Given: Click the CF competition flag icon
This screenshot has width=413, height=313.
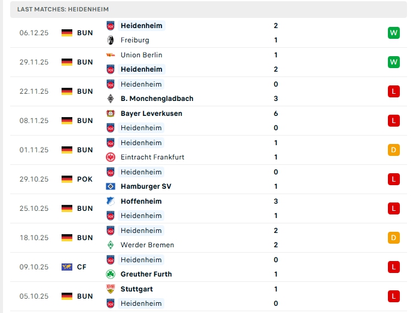Looking at the screenshot, I should click(x=67, y=267).
